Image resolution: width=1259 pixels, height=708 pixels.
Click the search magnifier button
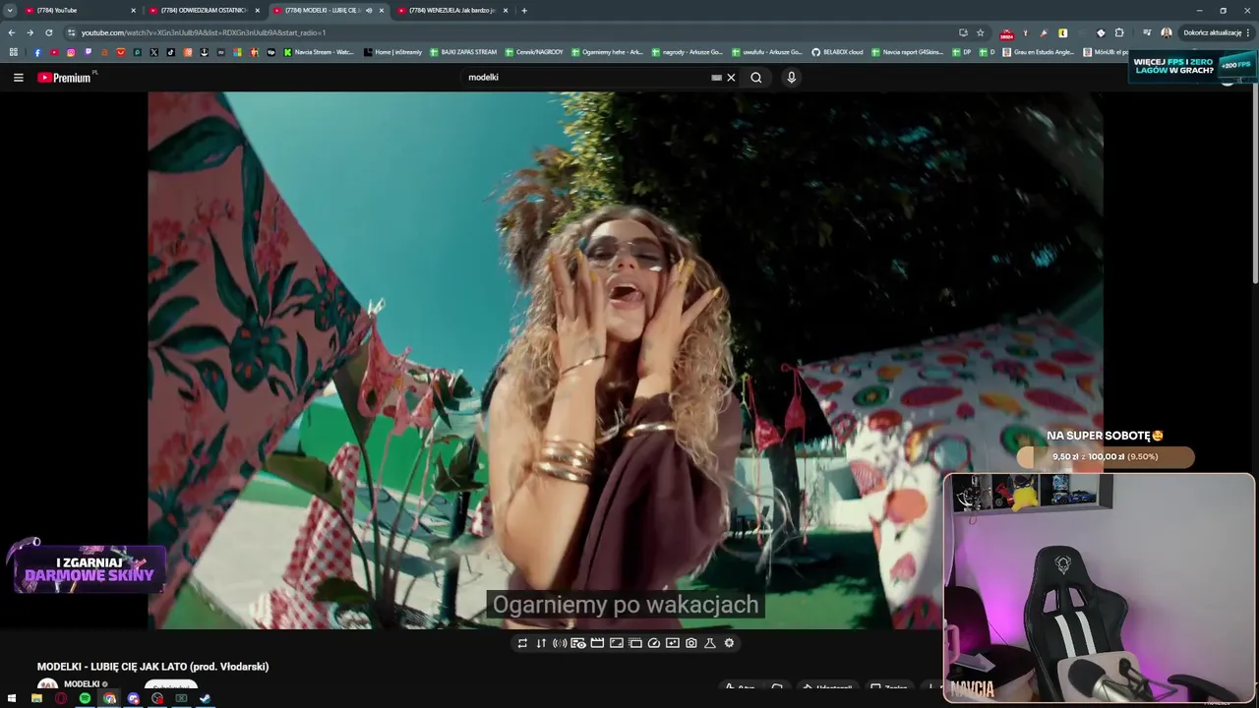coord(756,77)
